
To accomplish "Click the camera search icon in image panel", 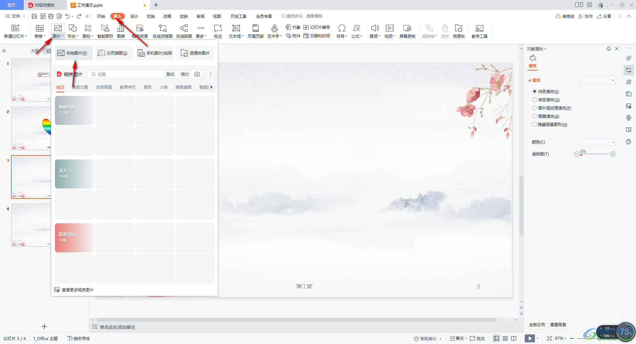I will 197,74.
